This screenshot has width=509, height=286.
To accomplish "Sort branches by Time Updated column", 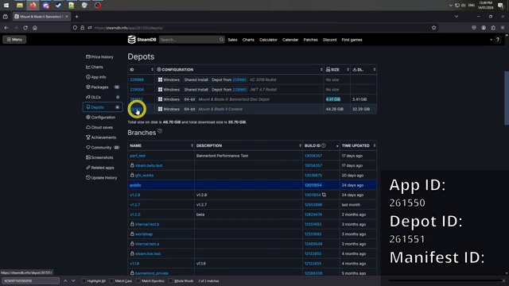I will (x=359, y=145).
